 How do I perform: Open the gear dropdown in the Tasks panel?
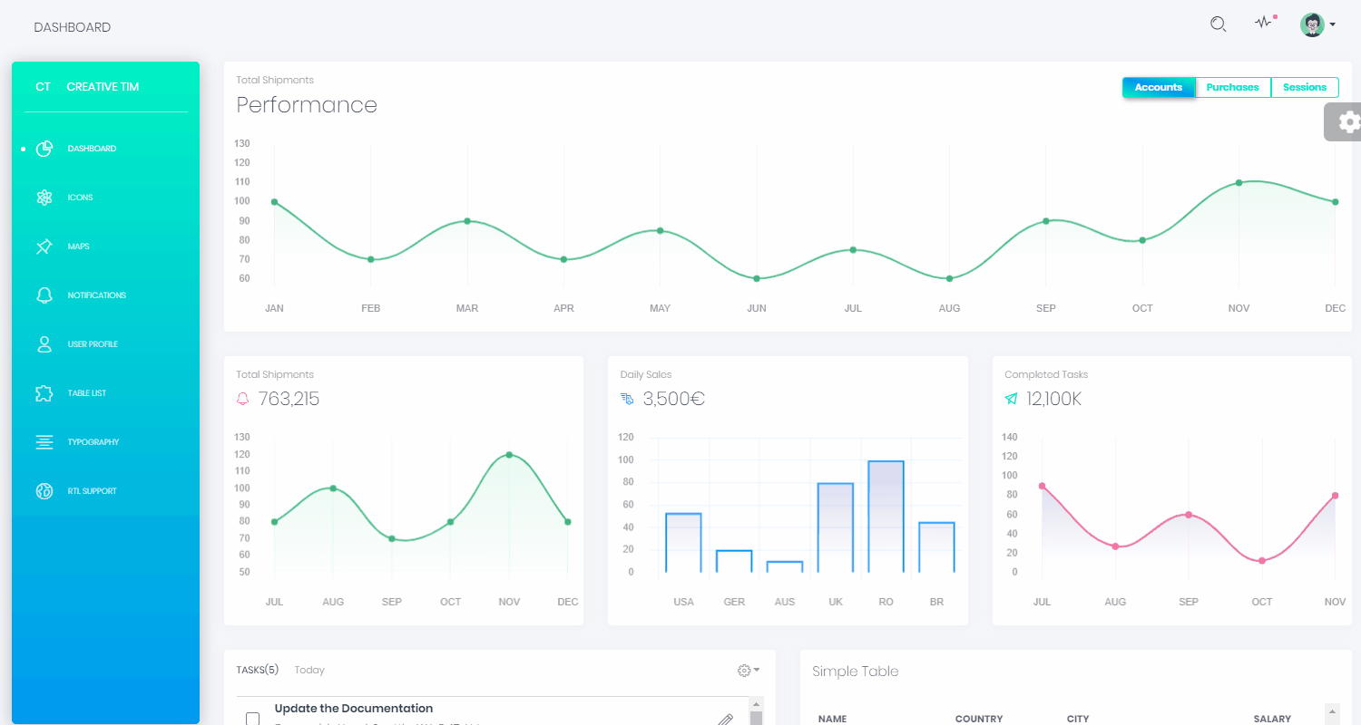pyautogui.click(x=747, y=670)
